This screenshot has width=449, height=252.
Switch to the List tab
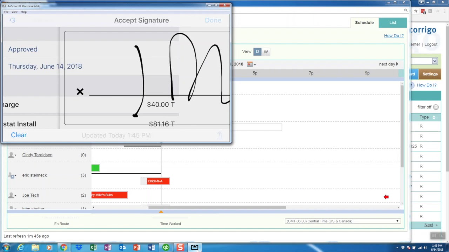tap(393, 22)
